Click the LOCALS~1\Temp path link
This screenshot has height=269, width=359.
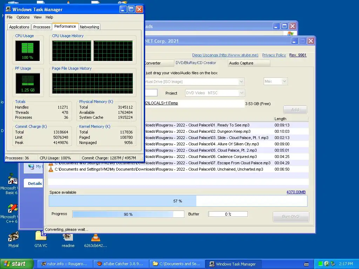point(161,103)
